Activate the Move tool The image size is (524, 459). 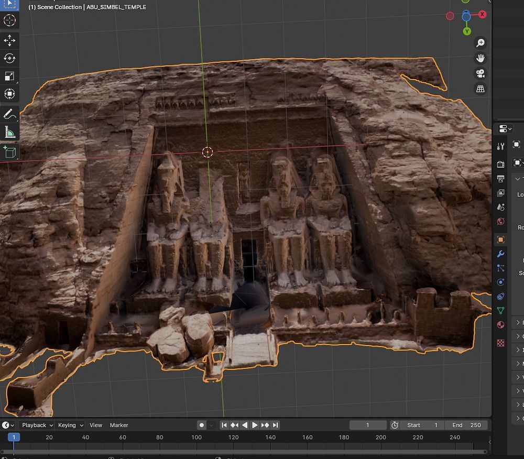(9, 41)
